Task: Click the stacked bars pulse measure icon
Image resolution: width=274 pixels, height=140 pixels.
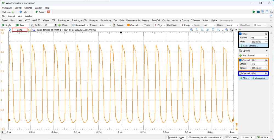Action: coord(213,30)
